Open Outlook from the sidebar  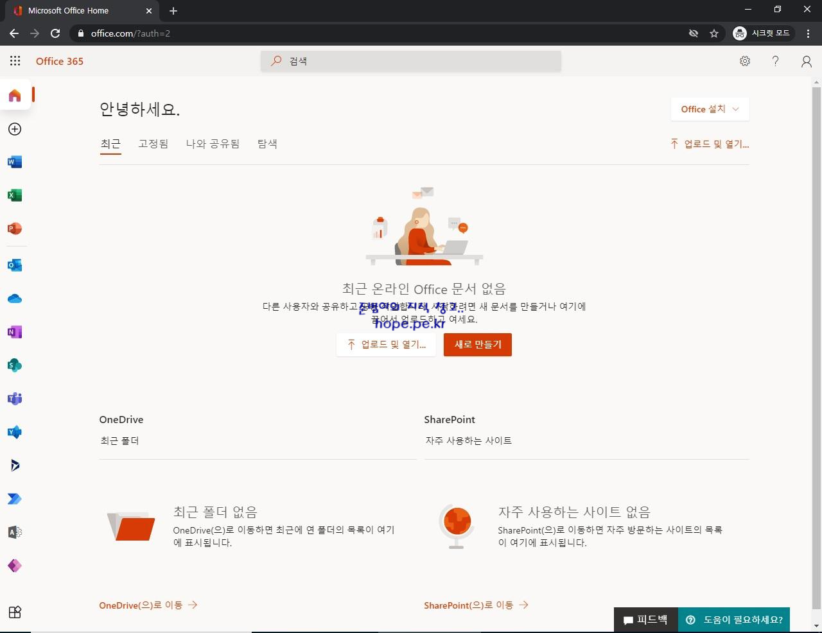tap(15, 265)
